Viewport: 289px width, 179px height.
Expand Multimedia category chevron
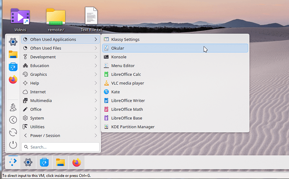pyautogui.click(x=95, y=101)
